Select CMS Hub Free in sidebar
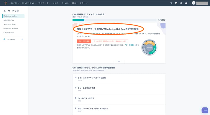This screenshot has height=115, width=210. pyautogui.click(x=8, y=33)
